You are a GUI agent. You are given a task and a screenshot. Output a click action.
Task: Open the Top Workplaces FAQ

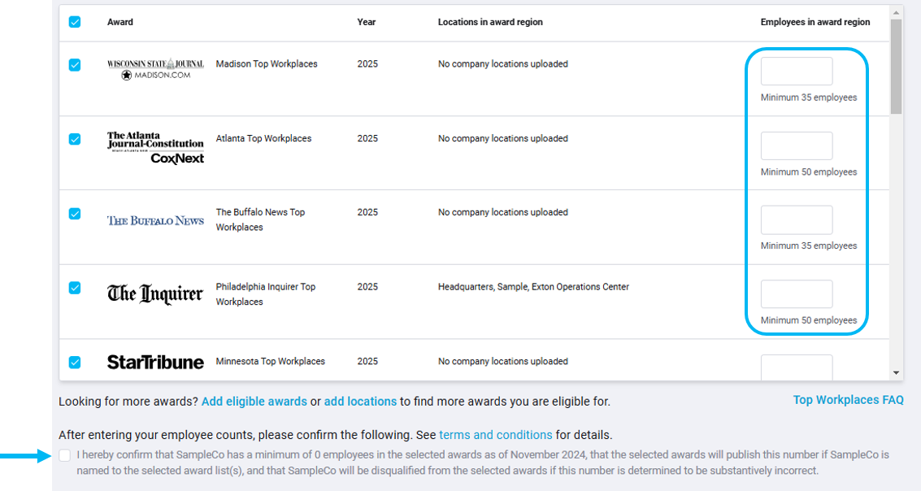tap(848, 399)
